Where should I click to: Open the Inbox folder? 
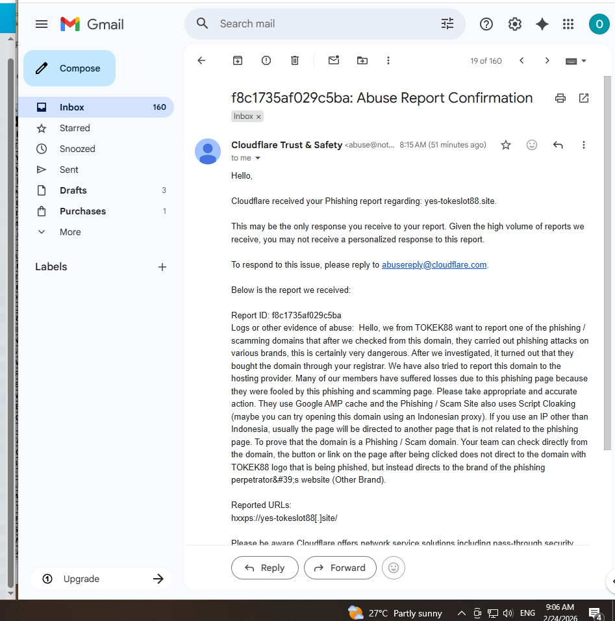[x=96, y=107]
